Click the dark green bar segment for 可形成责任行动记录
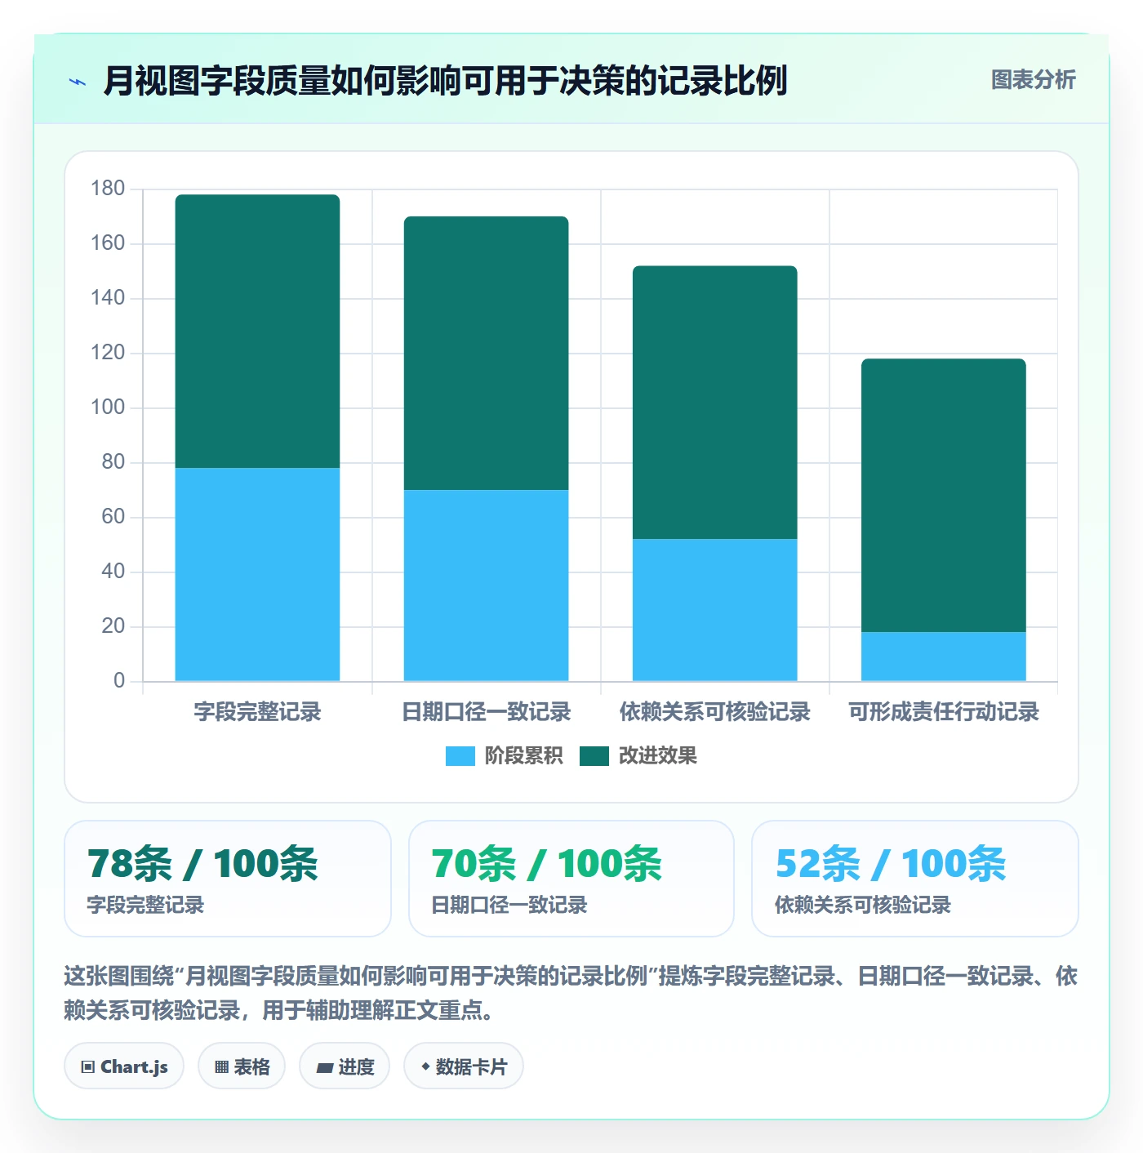The height and width of the screenshot is (1153, 1143). click(943, 495)
